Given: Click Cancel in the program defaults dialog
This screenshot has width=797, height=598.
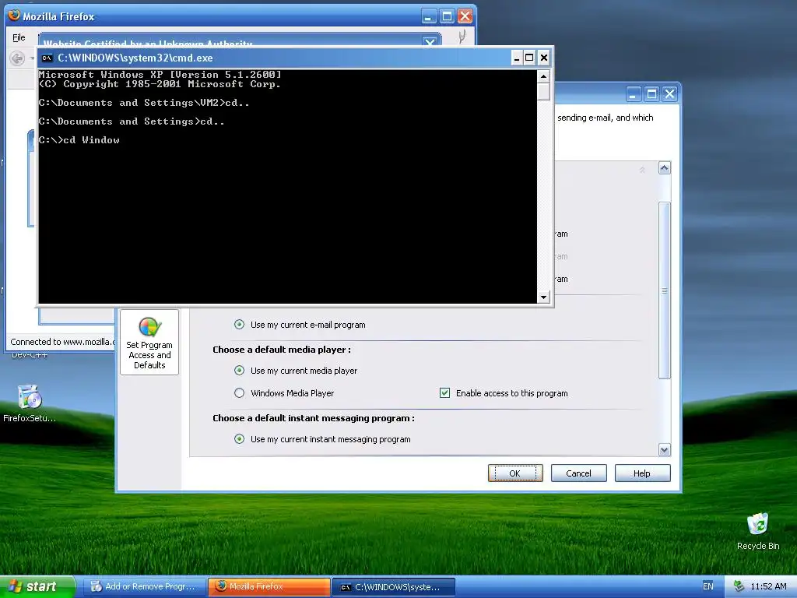Looking at the screenshot, I should tap(578, 473).
